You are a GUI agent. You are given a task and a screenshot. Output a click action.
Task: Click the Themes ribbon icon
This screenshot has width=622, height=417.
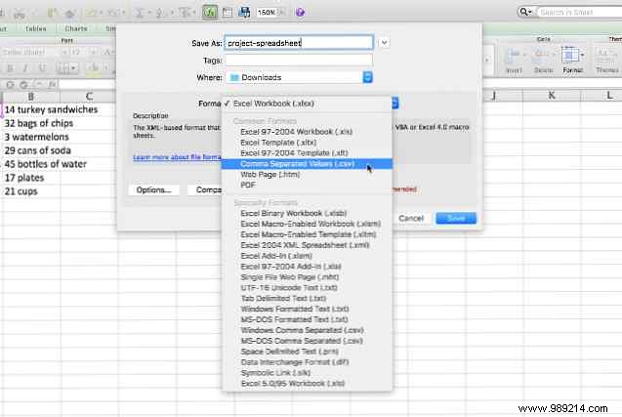605,55
